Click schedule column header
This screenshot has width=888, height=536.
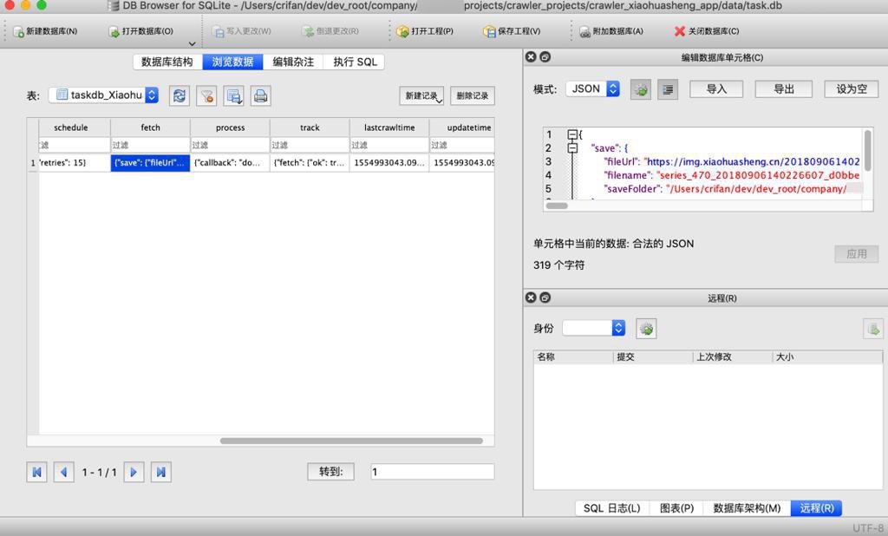71,127
